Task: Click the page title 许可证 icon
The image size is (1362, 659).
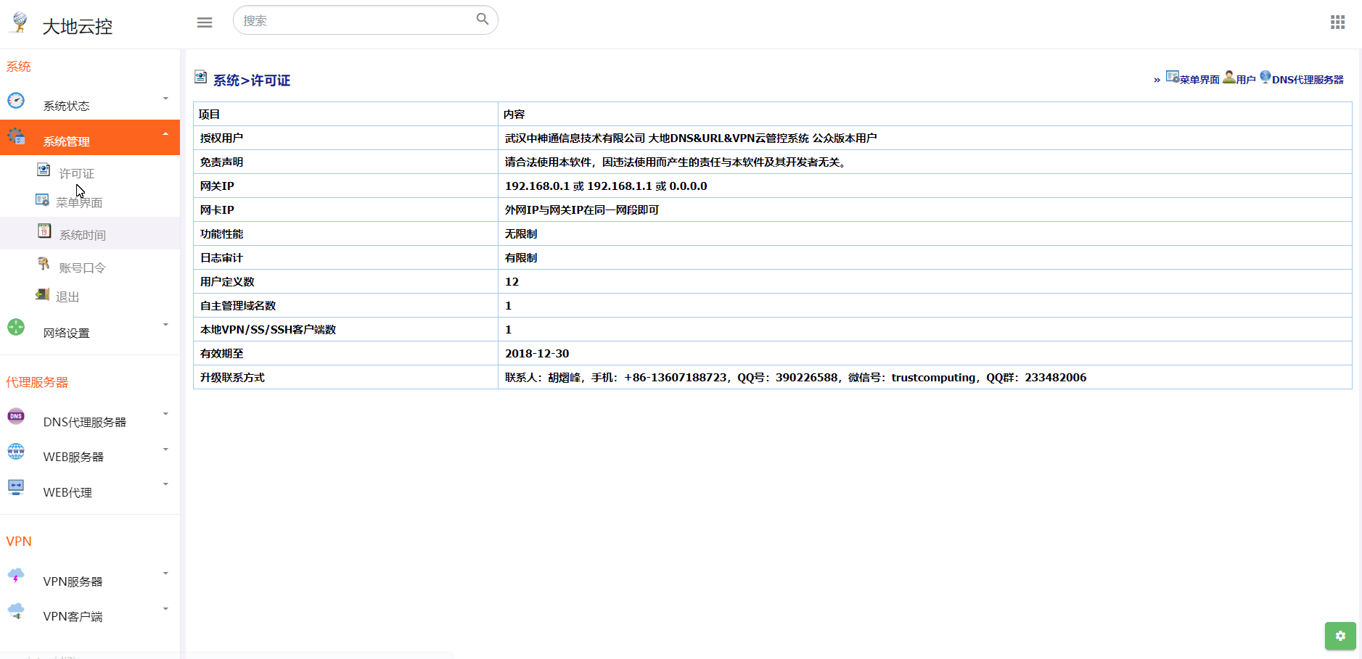Action: click(201, 77)
